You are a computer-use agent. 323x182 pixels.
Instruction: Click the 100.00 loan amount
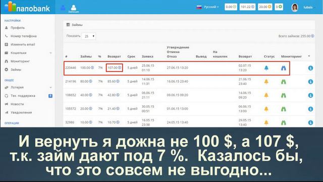pos(87,68)
